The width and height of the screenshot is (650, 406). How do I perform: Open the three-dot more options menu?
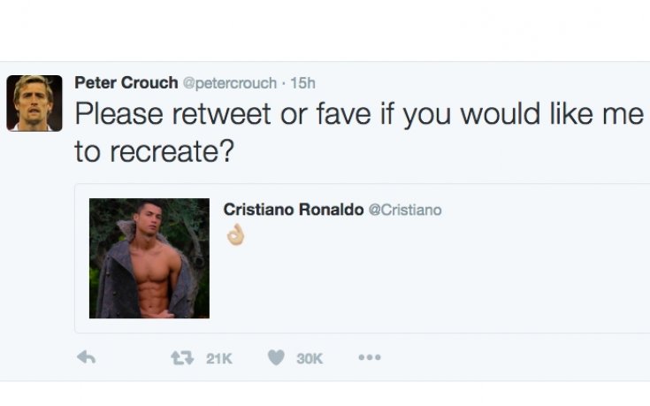(x=369, y=357)
